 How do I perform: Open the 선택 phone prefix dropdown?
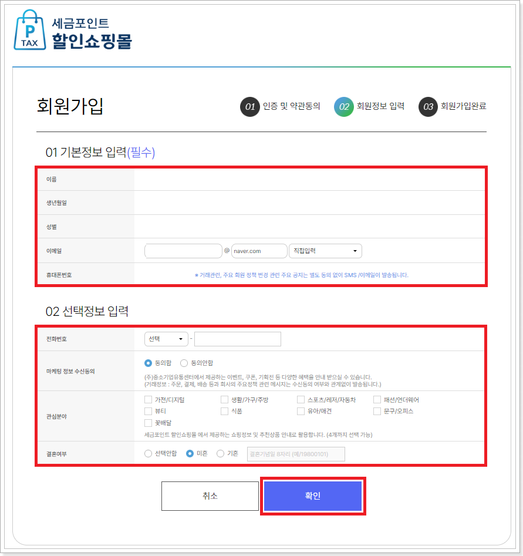tap(166, 339)
